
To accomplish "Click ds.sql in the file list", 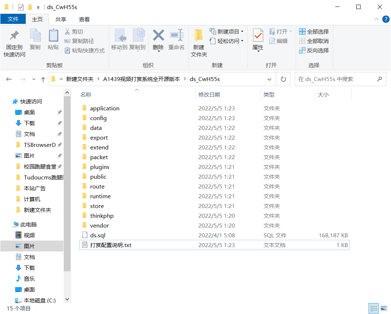I will pos(97,235).
